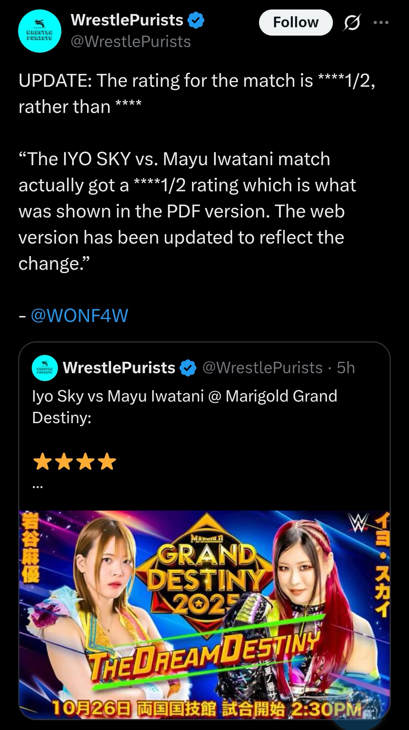
Task: Open the @WONF4W mention link
Action: click(x=79, y=315)
